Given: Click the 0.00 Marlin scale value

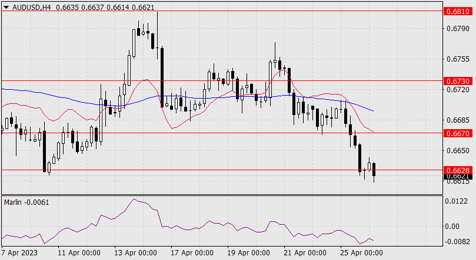Looking at the screenshot, I should pyautogui.click(x=452, y=227).
